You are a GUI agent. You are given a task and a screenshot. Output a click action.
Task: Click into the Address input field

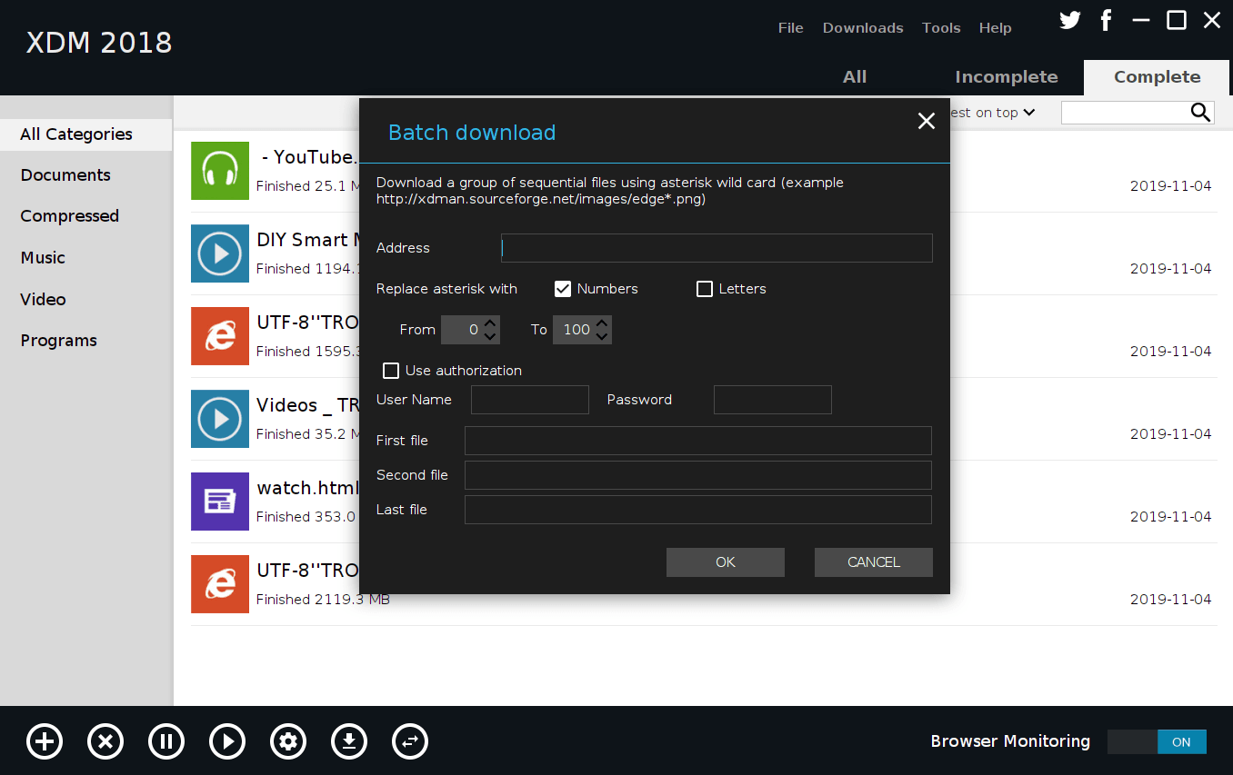(717, 248)
